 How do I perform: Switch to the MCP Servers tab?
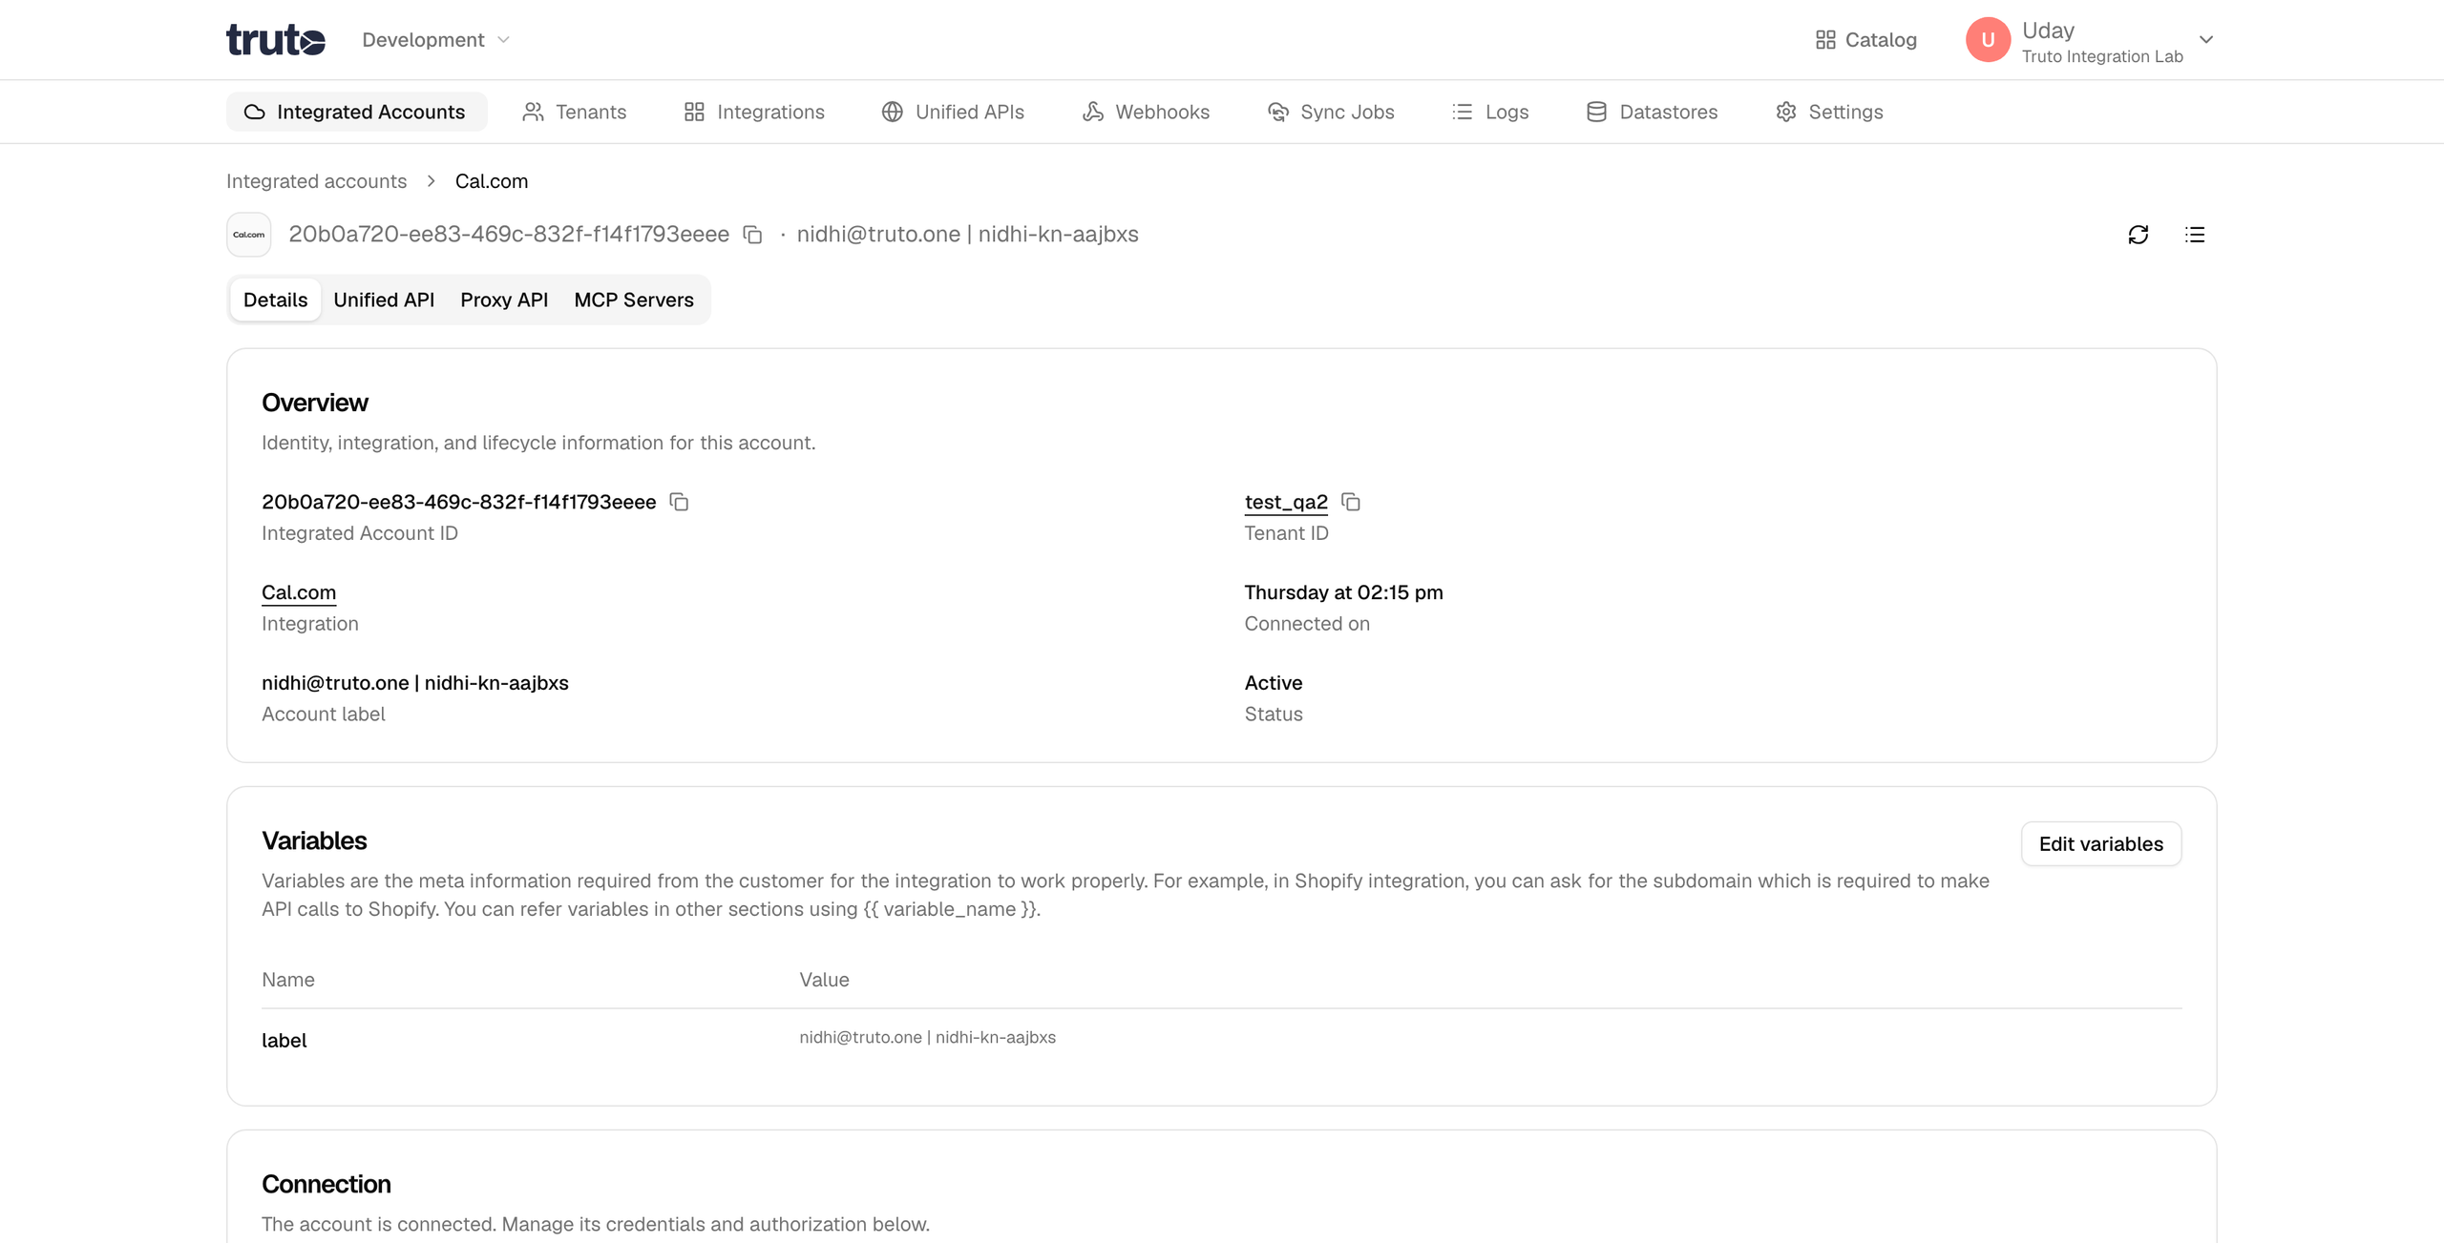point(634,300)
